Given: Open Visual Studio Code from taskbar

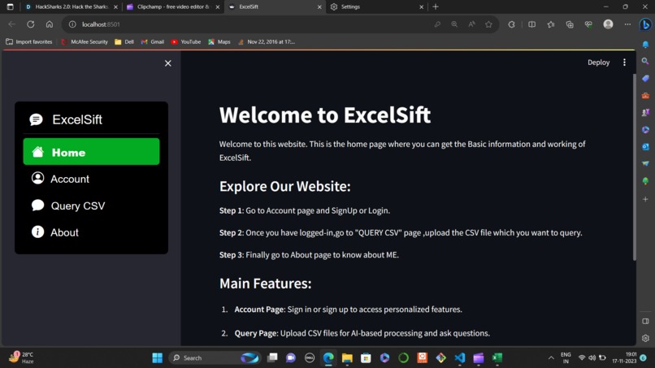Looking at the screenshot, I should 459,358.
